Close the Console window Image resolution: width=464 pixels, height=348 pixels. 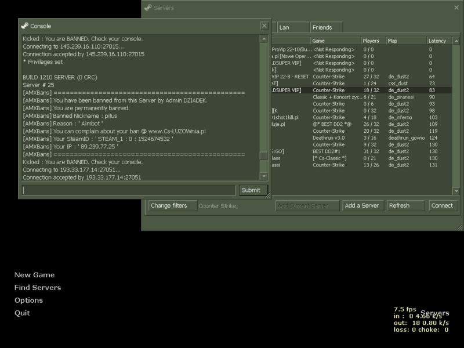pyautogui.click(x=264, y=26)
